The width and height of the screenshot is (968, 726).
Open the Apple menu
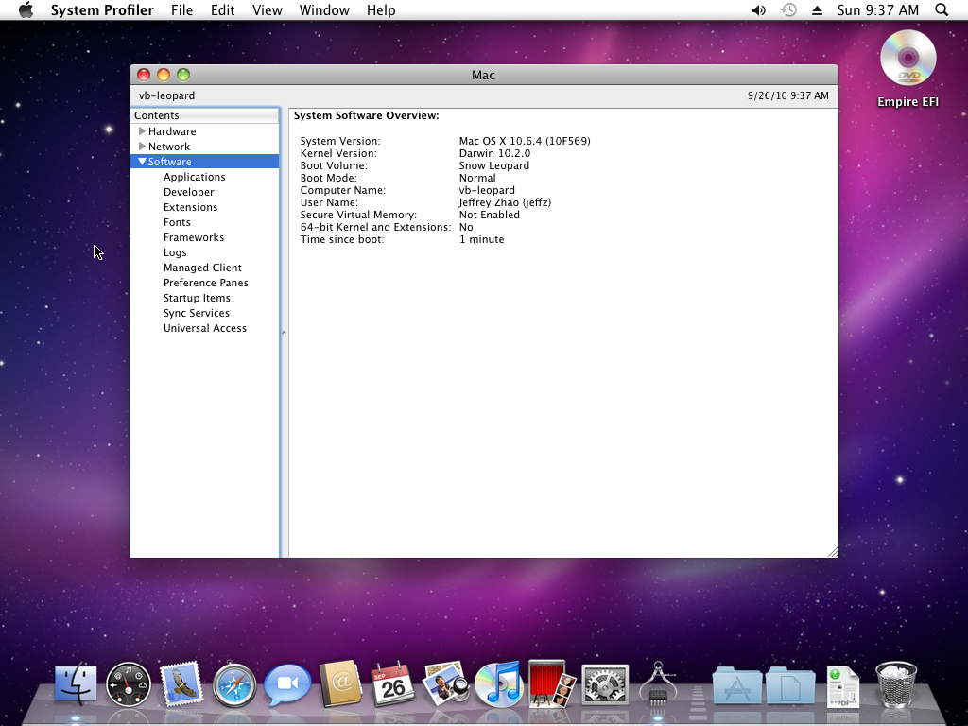pos(26,9)
